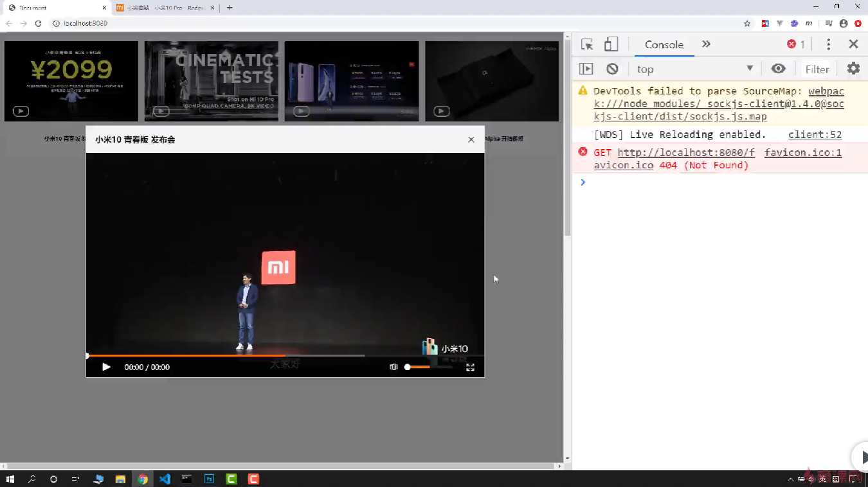Image resolution: width=868 pixels, height=487 pixels.
Task: Click play icon on the ¥2099 thumbnail
Action: (21, 111)
